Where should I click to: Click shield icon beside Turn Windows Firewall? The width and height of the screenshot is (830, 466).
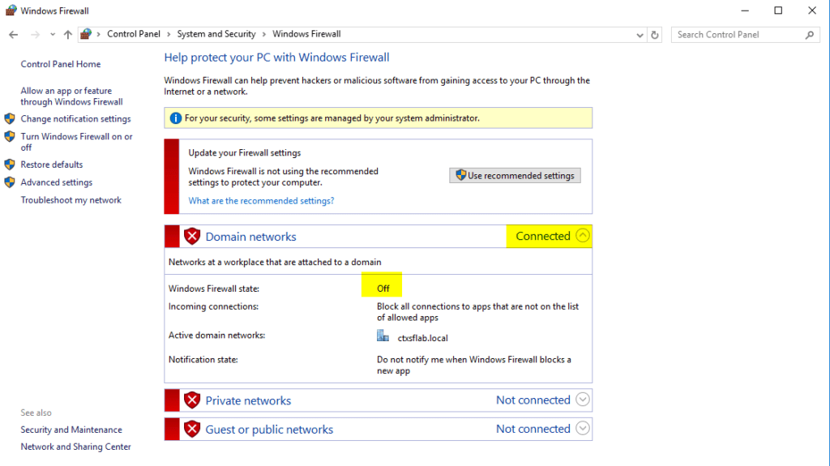(x=10, y=137)
